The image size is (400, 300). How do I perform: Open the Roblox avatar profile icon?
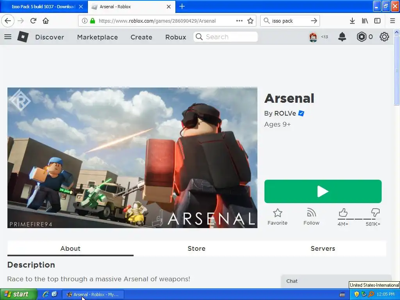coord(313,37)
